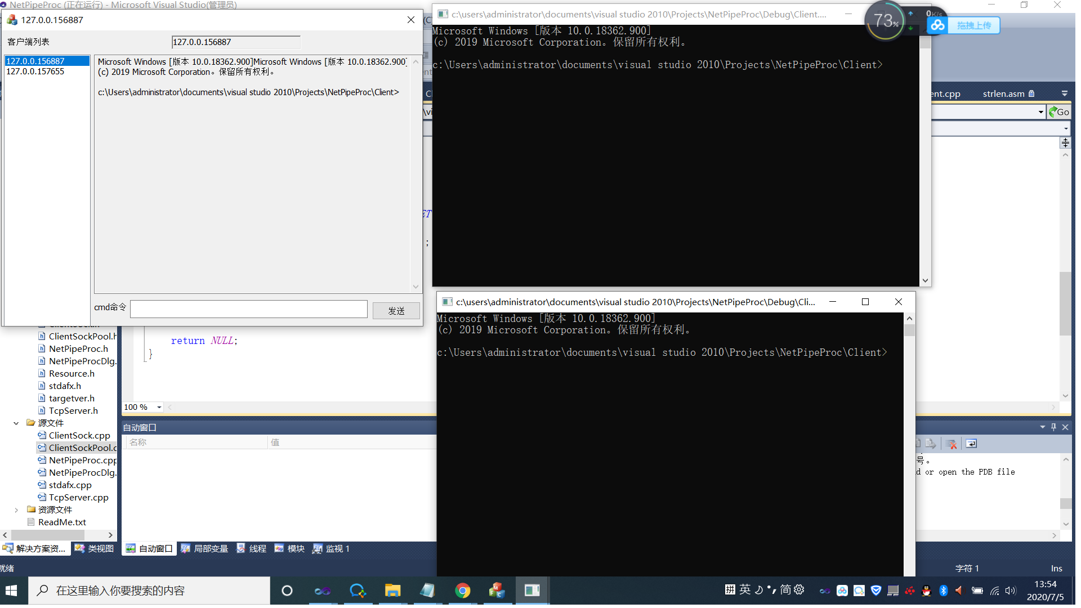Click the ClientSock.cpp file icon

42,435
